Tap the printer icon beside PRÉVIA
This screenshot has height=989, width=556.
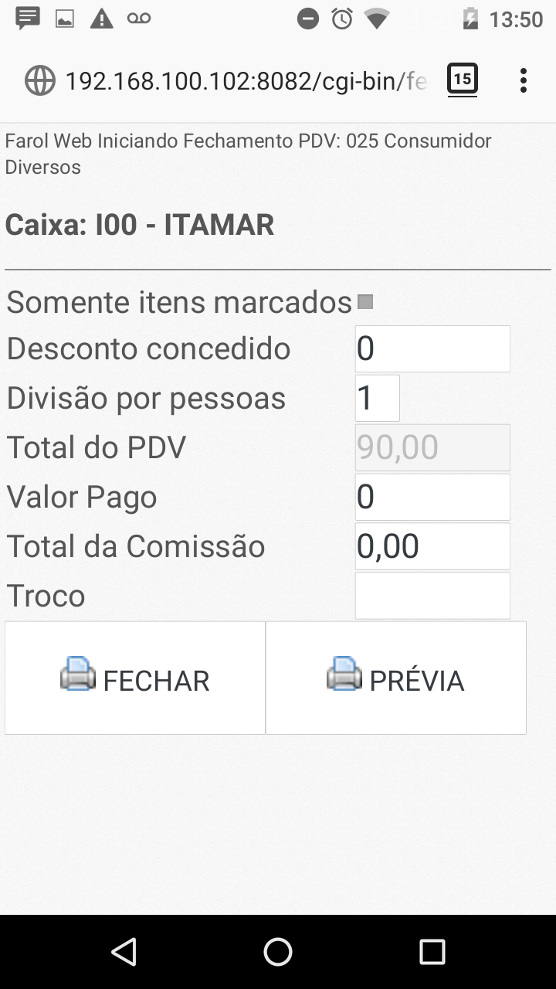[x=344, y=674]
